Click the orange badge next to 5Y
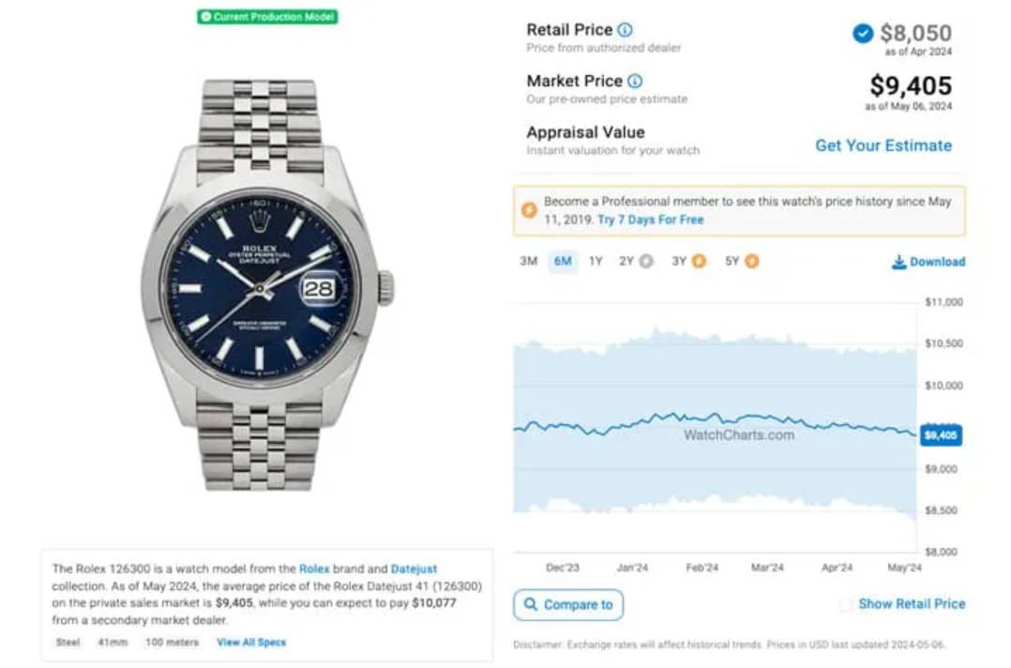The image size is (1011, 668). (x=752, y=261)
